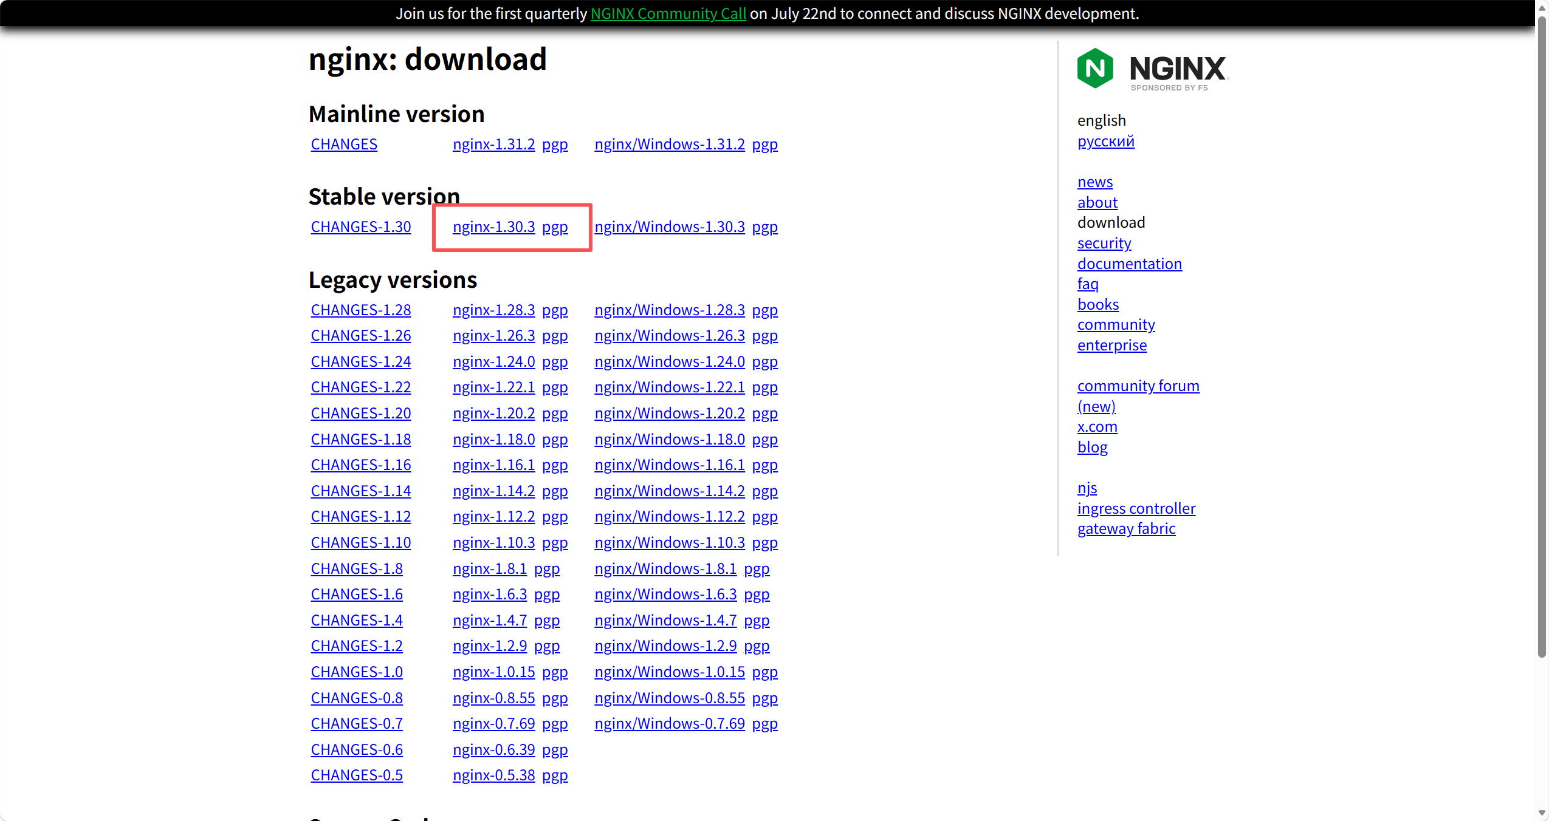Open the x.com link
Viewport: 1549px width, 821px height.
point(1097,426)
